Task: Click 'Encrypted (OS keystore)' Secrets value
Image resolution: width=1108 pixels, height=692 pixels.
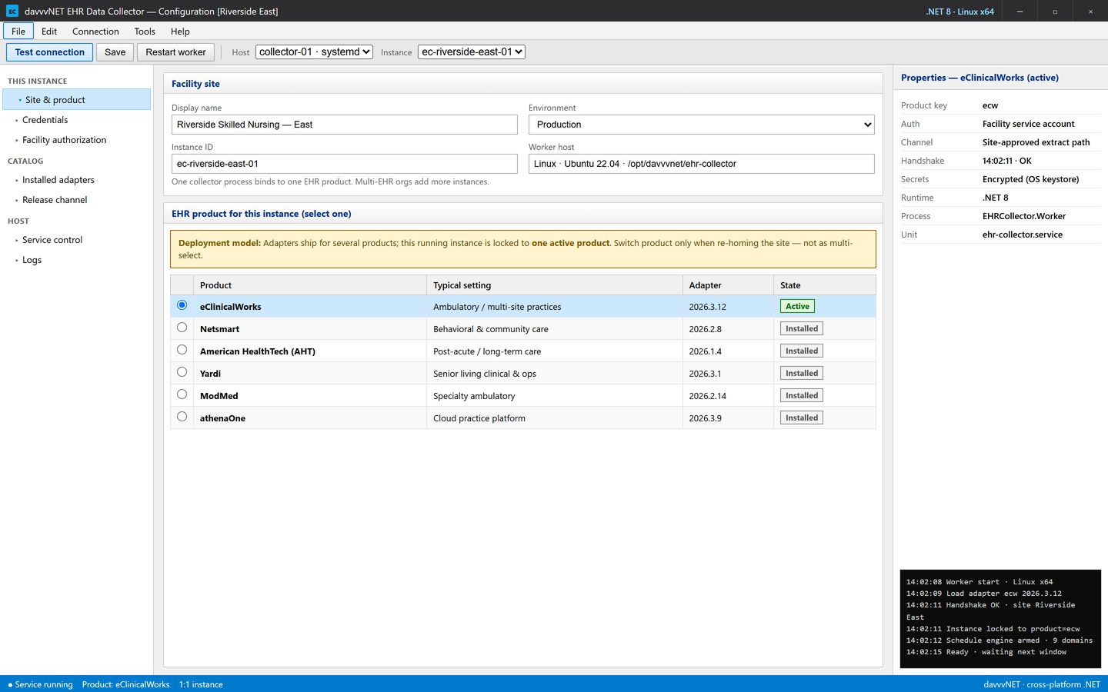Action: [x=1031, y=179]
